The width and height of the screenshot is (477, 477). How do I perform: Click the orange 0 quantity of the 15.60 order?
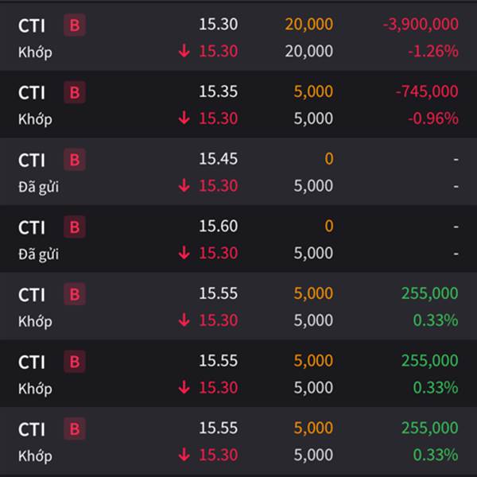point(329,226)
